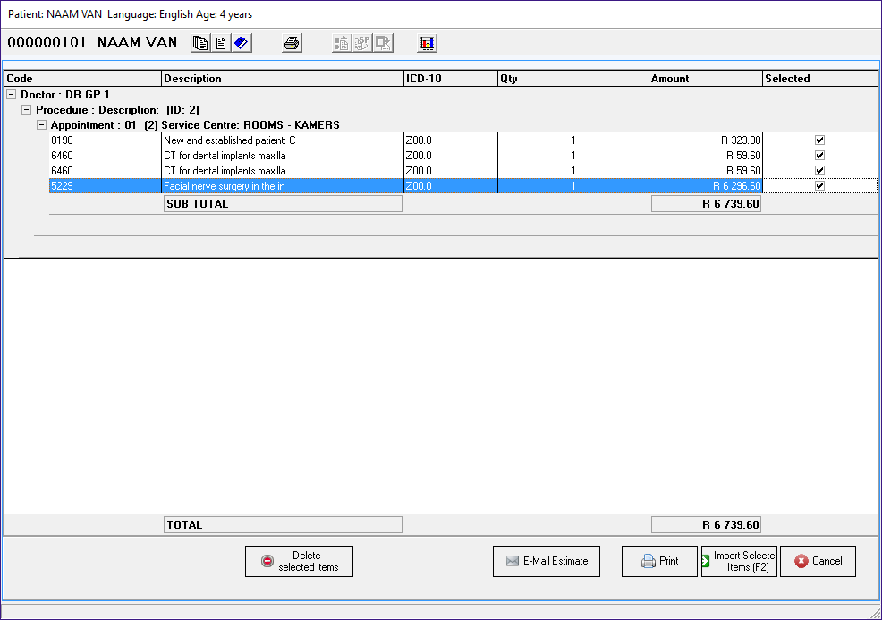882x620 pixels.
Task: Click the first greyed-out toolbar icon
Action: pyautogui.click(x=342, y=43)
